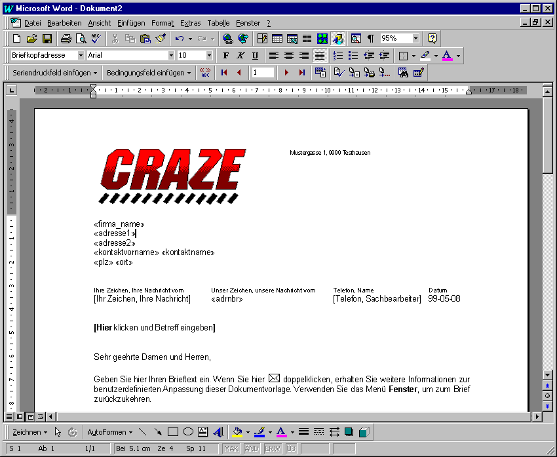
Task: Toggle numbered list formatting
Action: [338, 56]
